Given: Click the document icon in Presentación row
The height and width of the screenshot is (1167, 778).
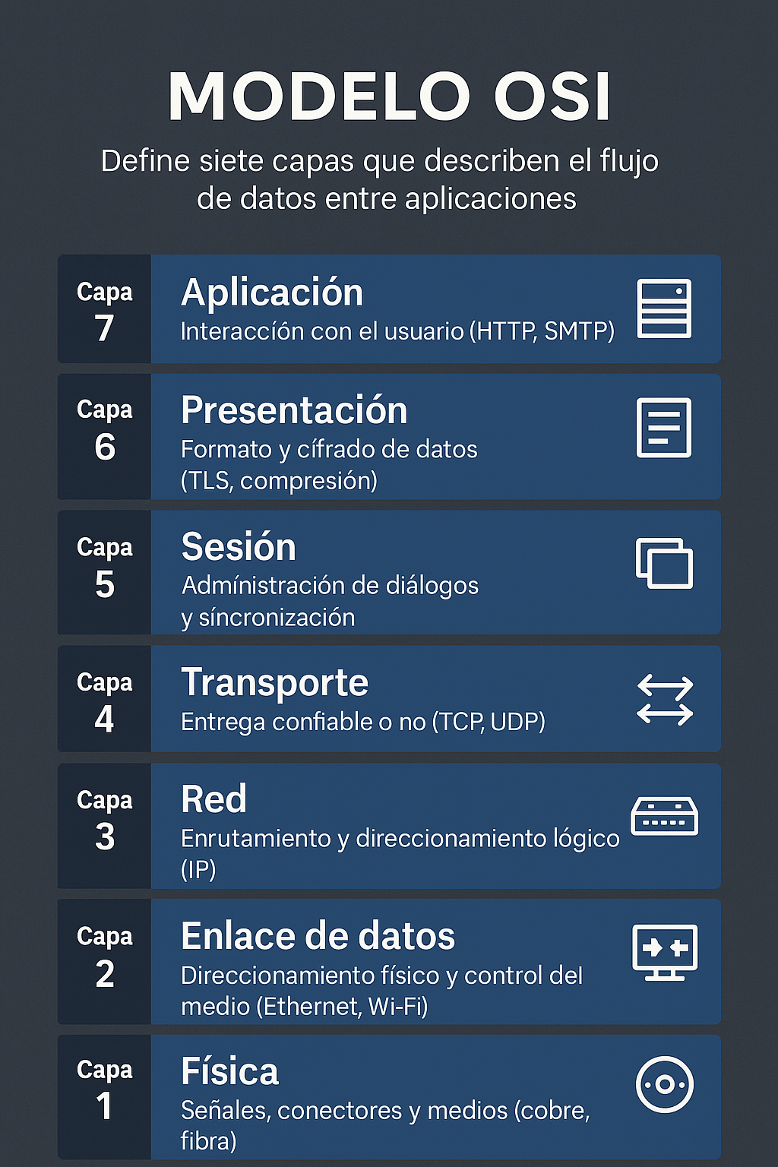Looking at the screenshot, I should pyautogui.click(x=663, y=427).
